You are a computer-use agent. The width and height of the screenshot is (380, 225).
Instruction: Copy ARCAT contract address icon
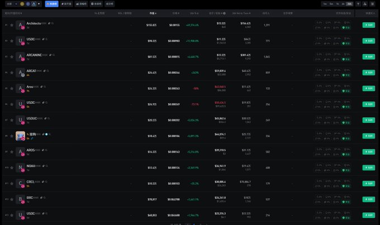(x=45, y=71)
